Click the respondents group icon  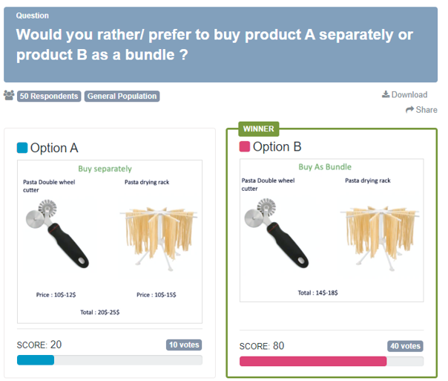click(x=9, y=96)
